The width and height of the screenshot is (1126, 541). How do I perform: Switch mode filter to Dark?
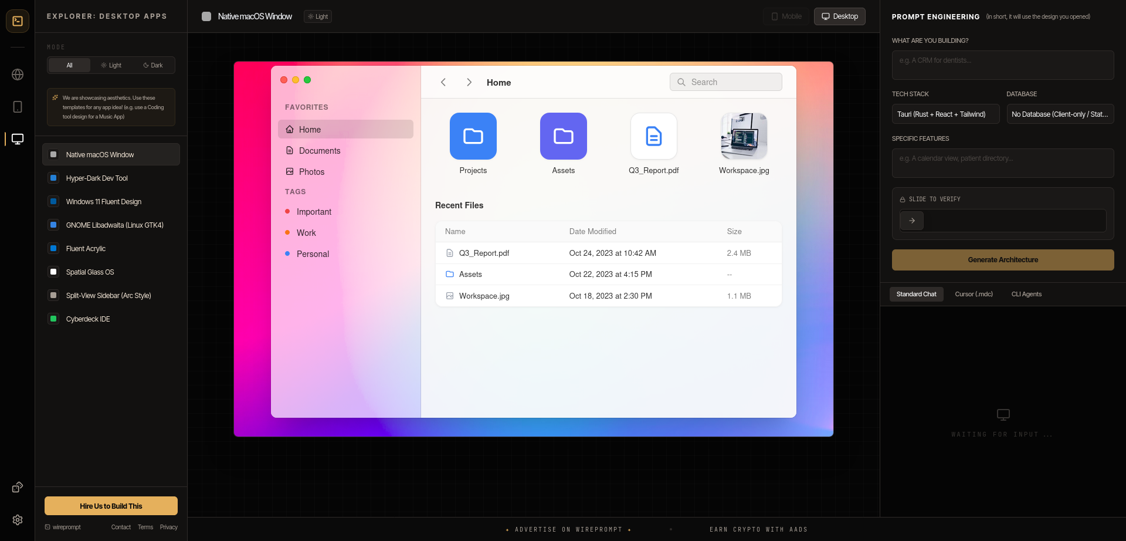point(153,65)
